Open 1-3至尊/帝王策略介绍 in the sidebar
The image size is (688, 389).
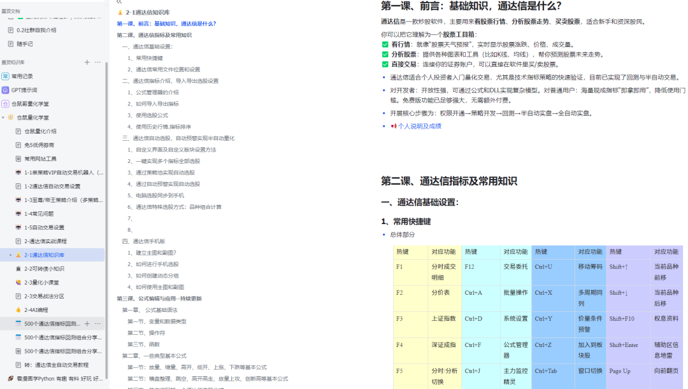coord(64,200)
